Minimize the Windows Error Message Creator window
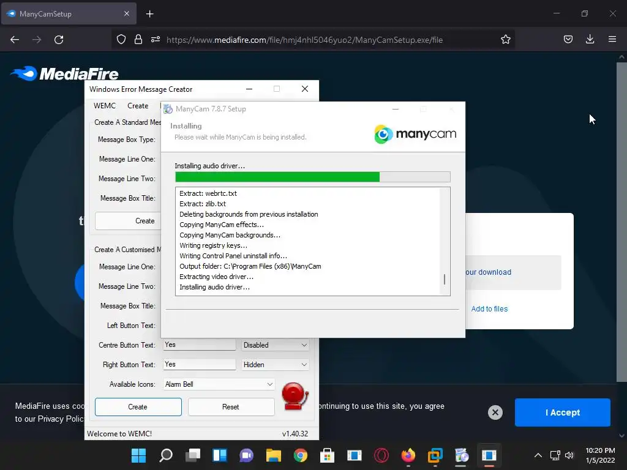 (249, 89)
